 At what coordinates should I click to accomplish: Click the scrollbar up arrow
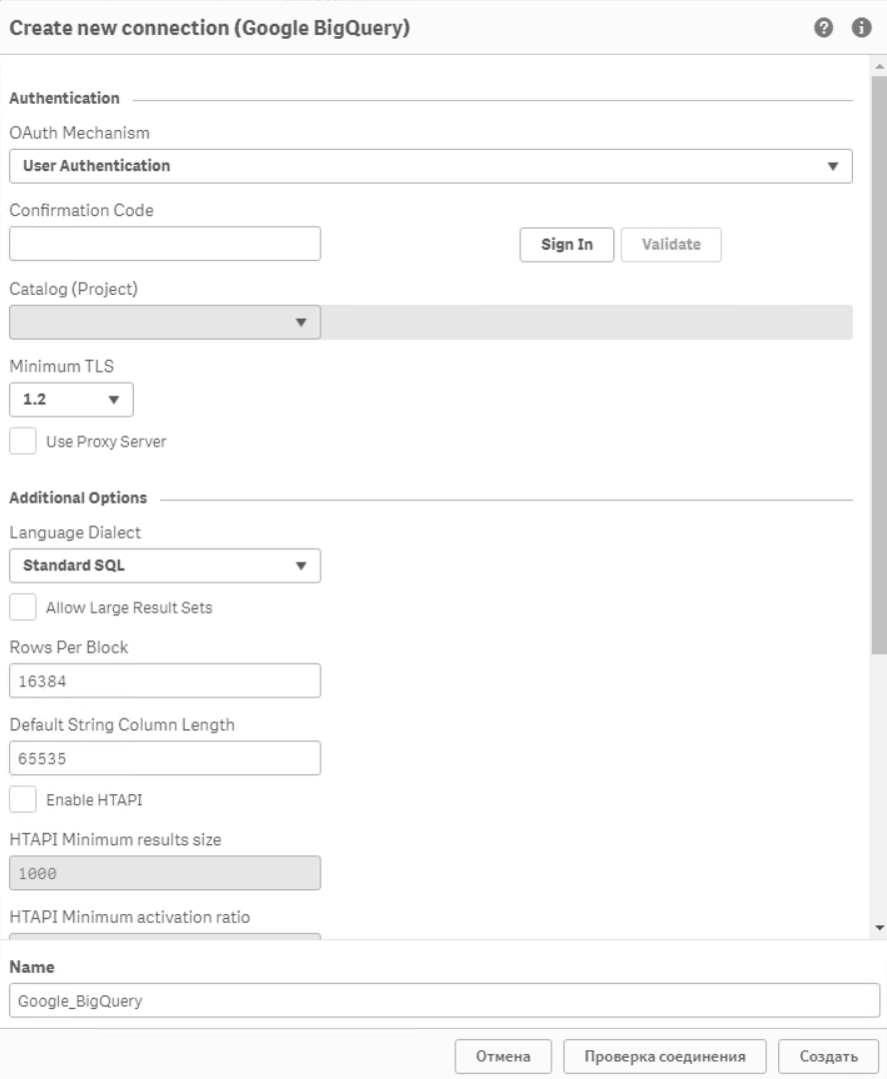click(879, 67)
